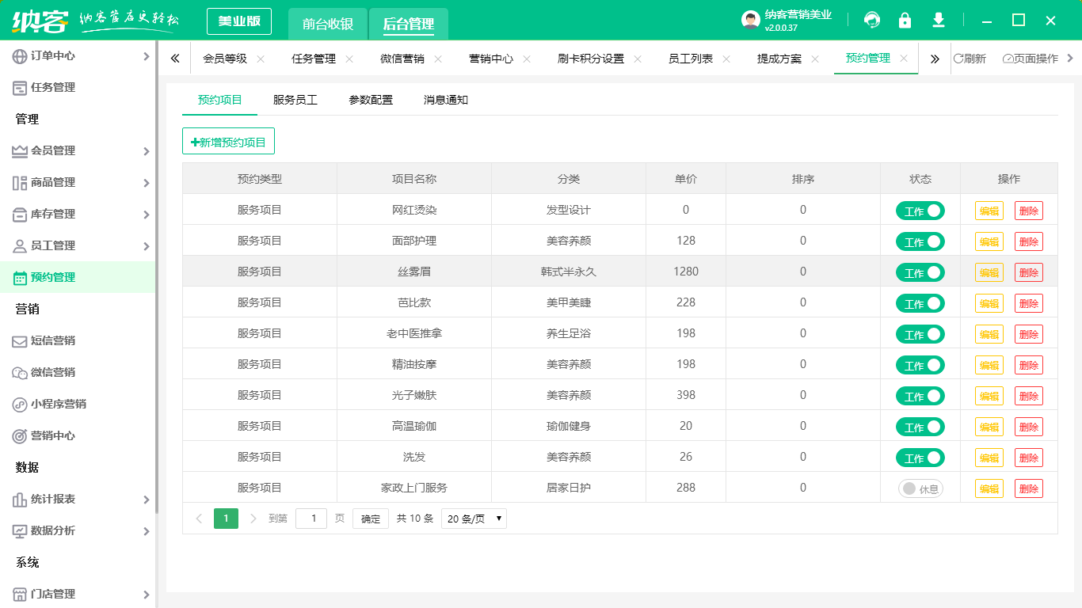Click the lock icon in the title bar
1082x608 pixels.
click(x=905, y=20)
